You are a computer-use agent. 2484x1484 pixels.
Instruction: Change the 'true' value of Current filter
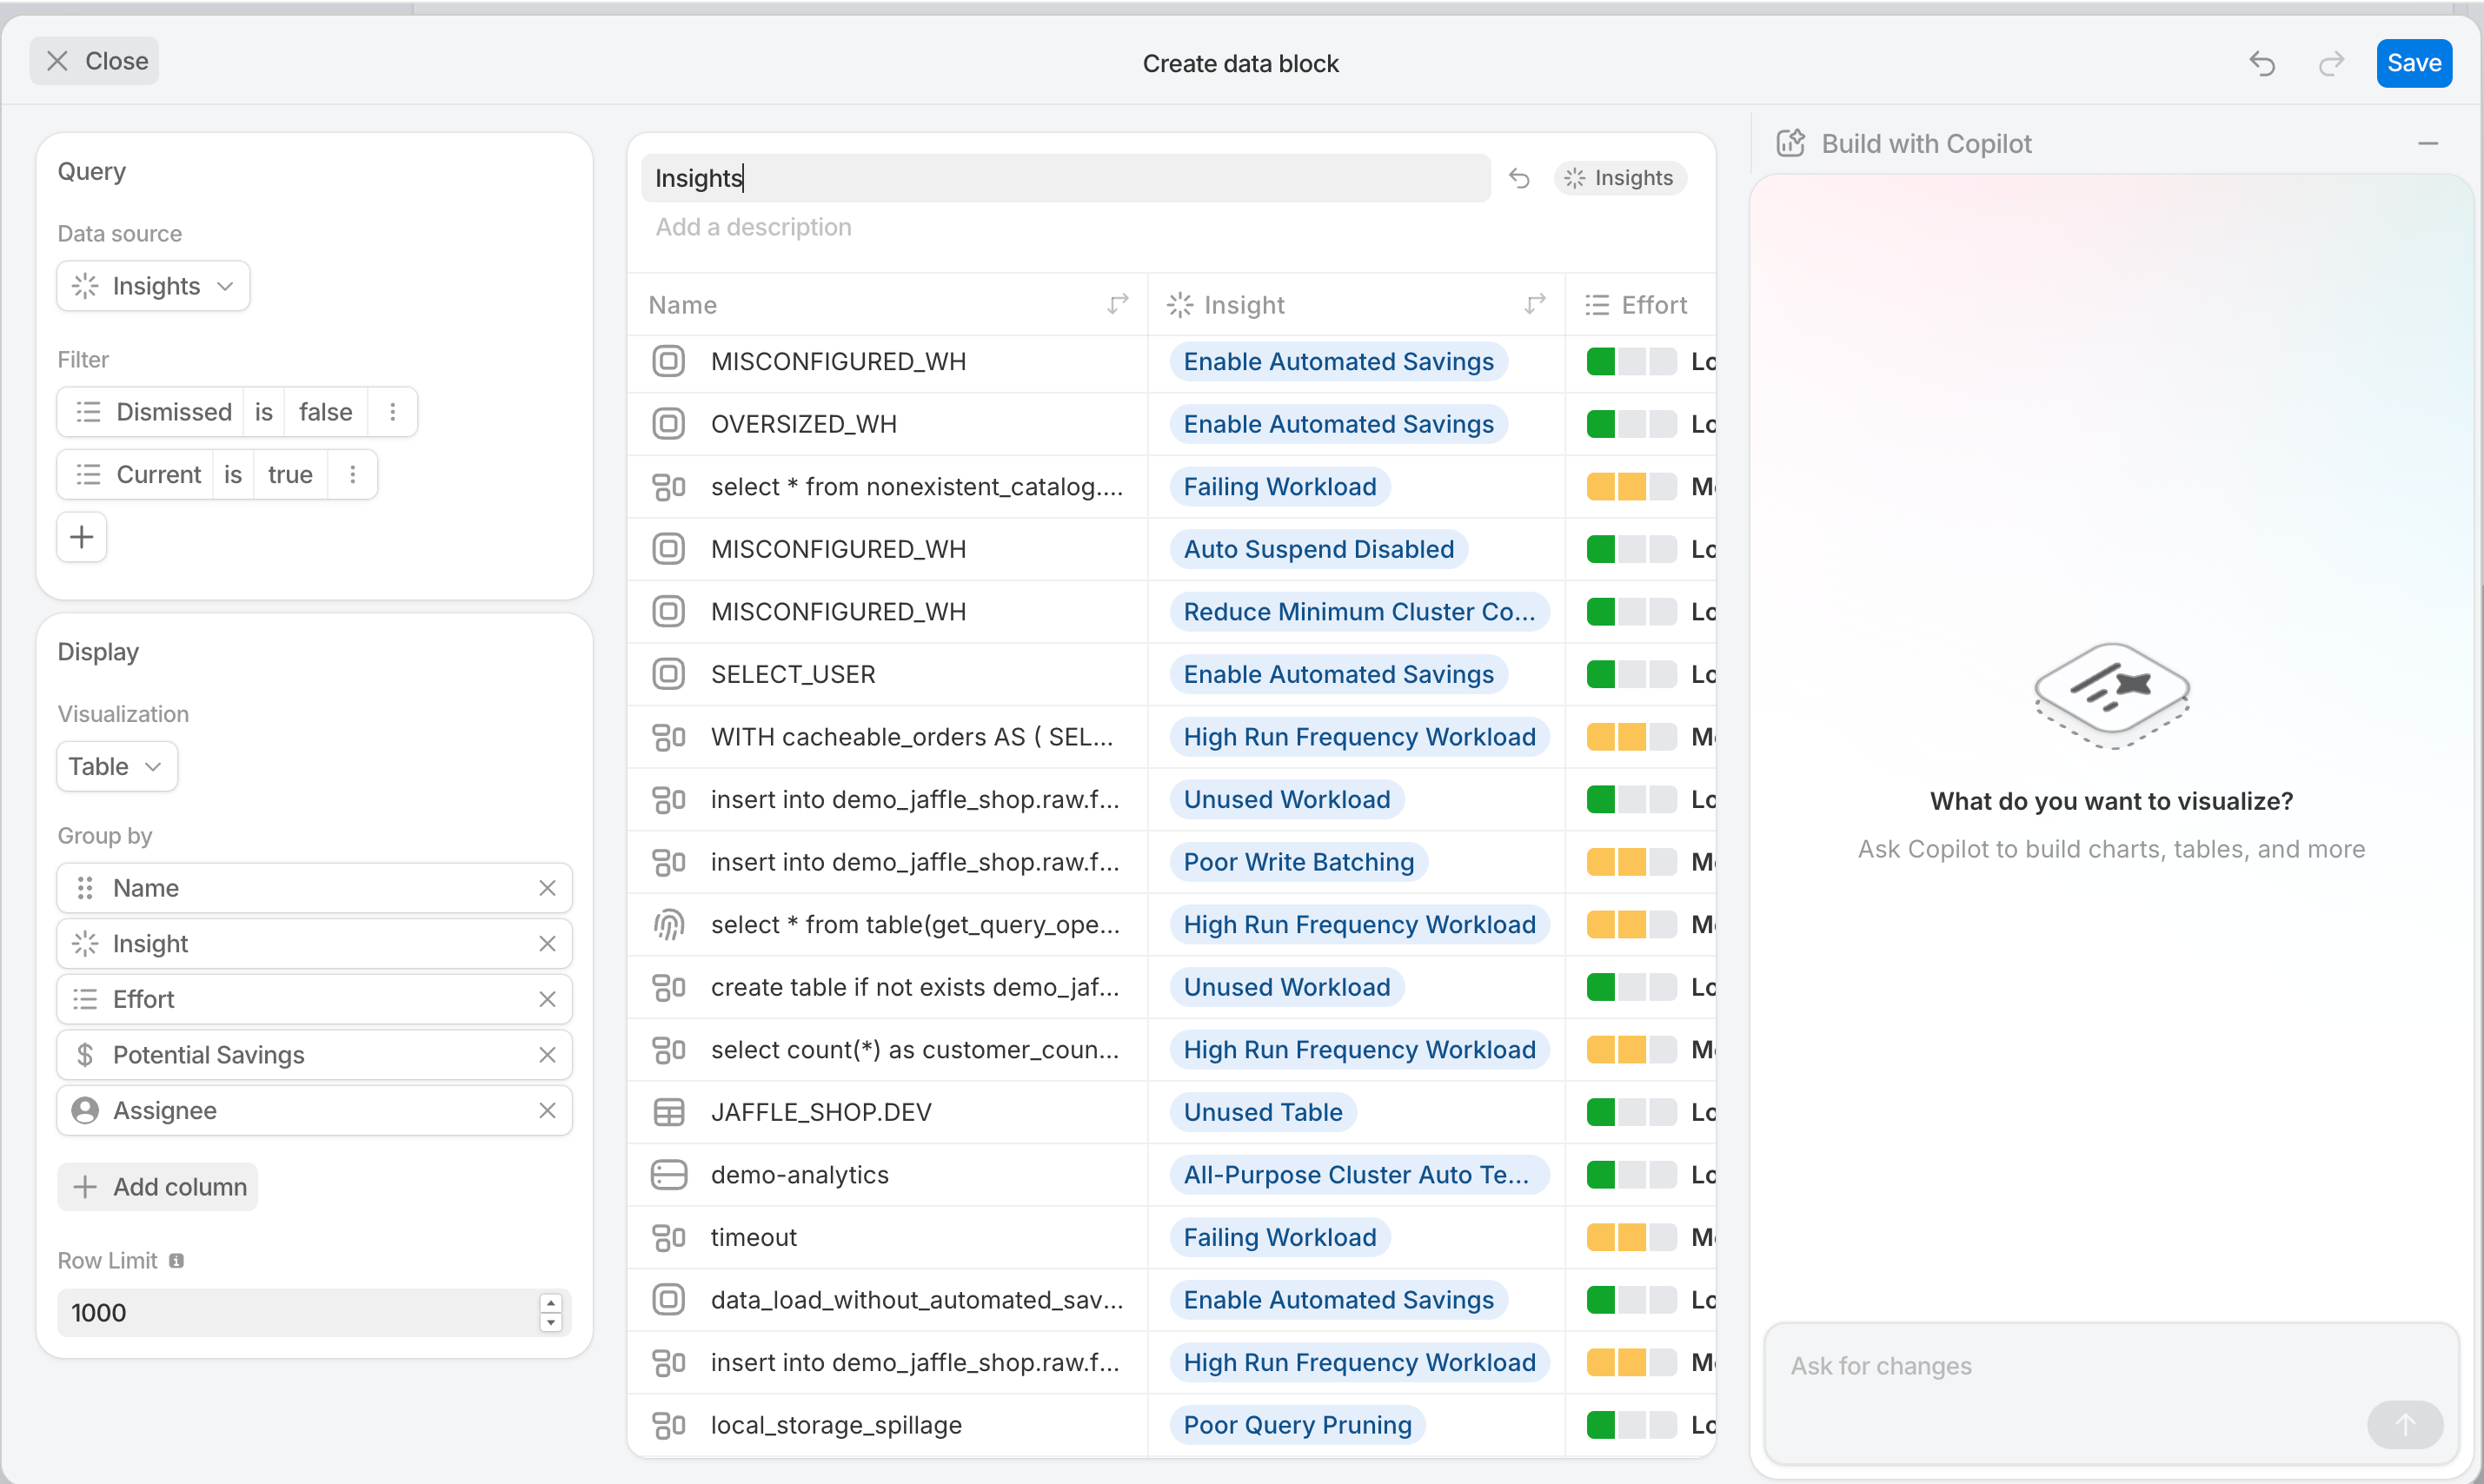(290, 474)
